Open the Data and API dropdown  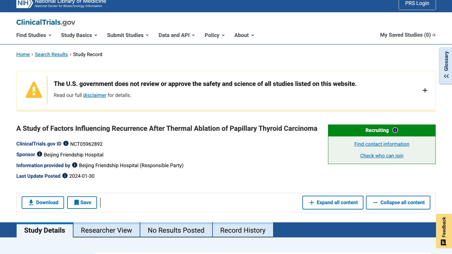[177, 35]
